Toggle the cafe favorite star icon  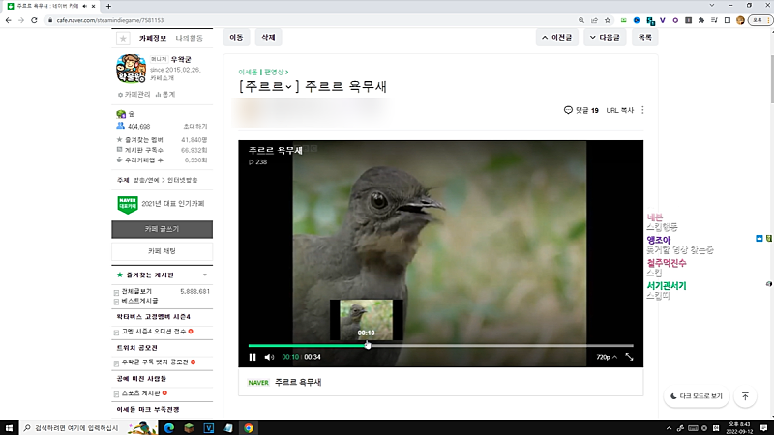(x=123, y=39)
